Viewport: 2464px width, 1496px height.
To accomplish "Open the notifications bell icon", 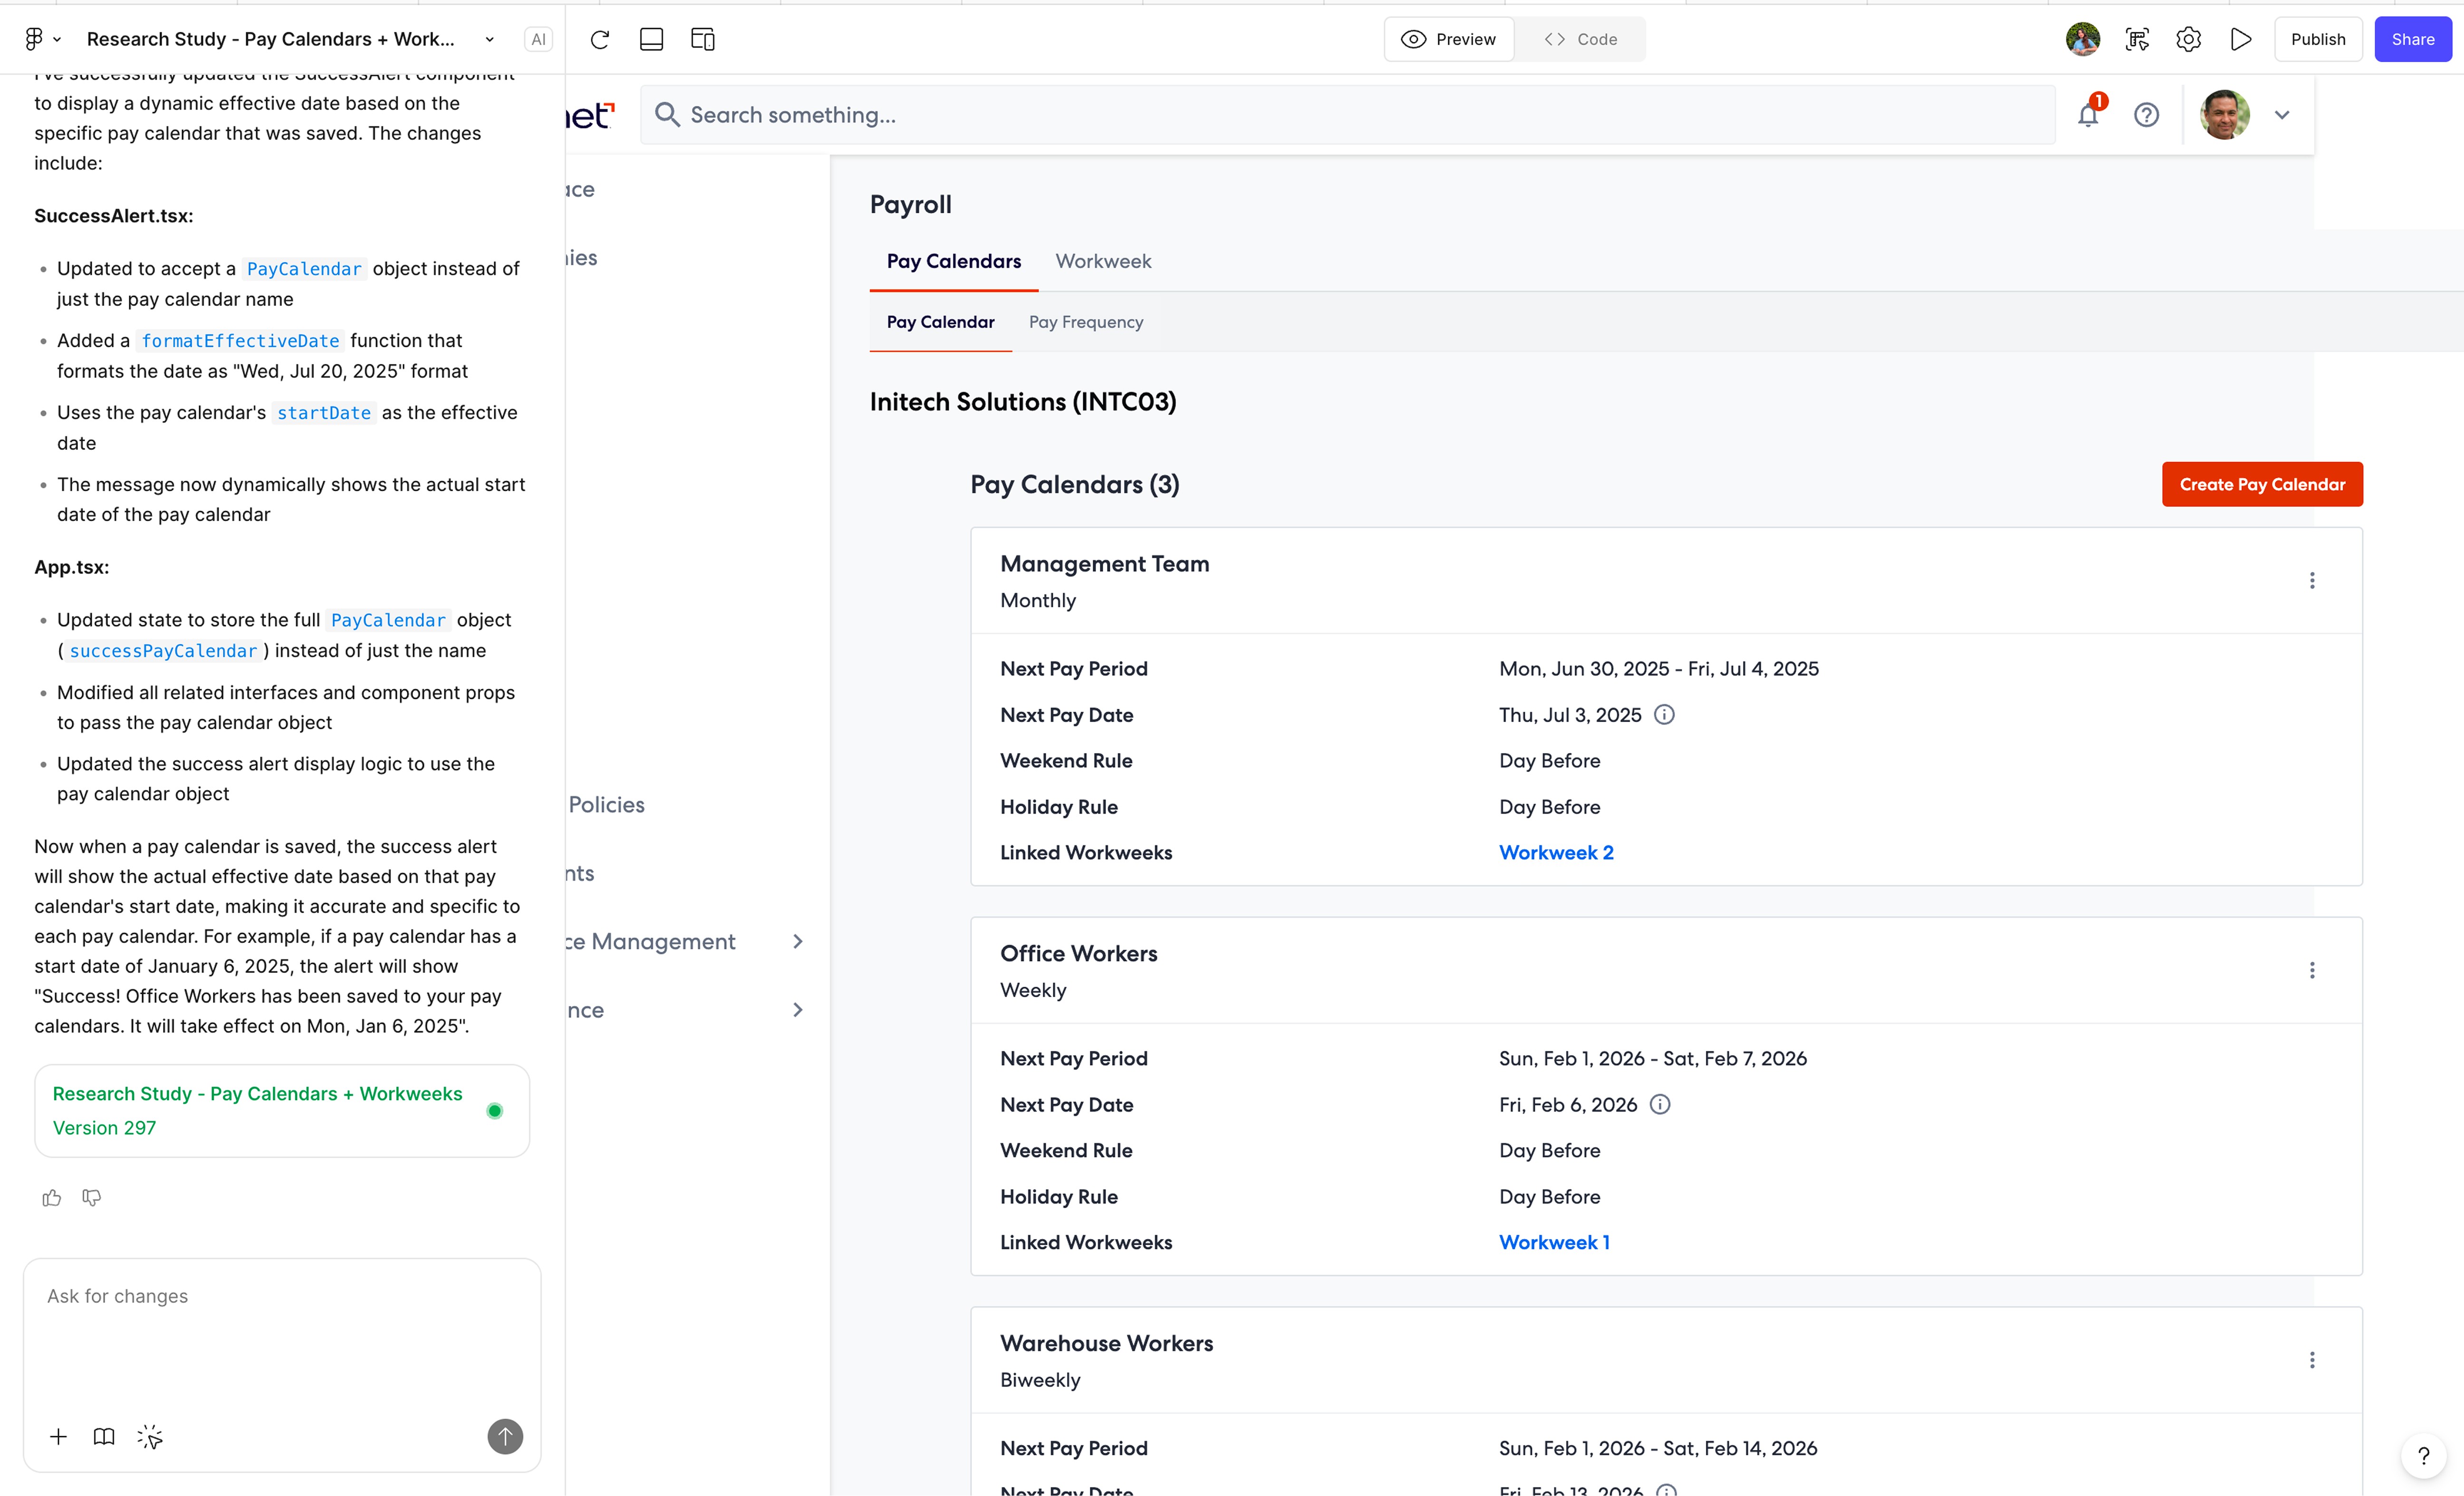I will click(2088, 115).
